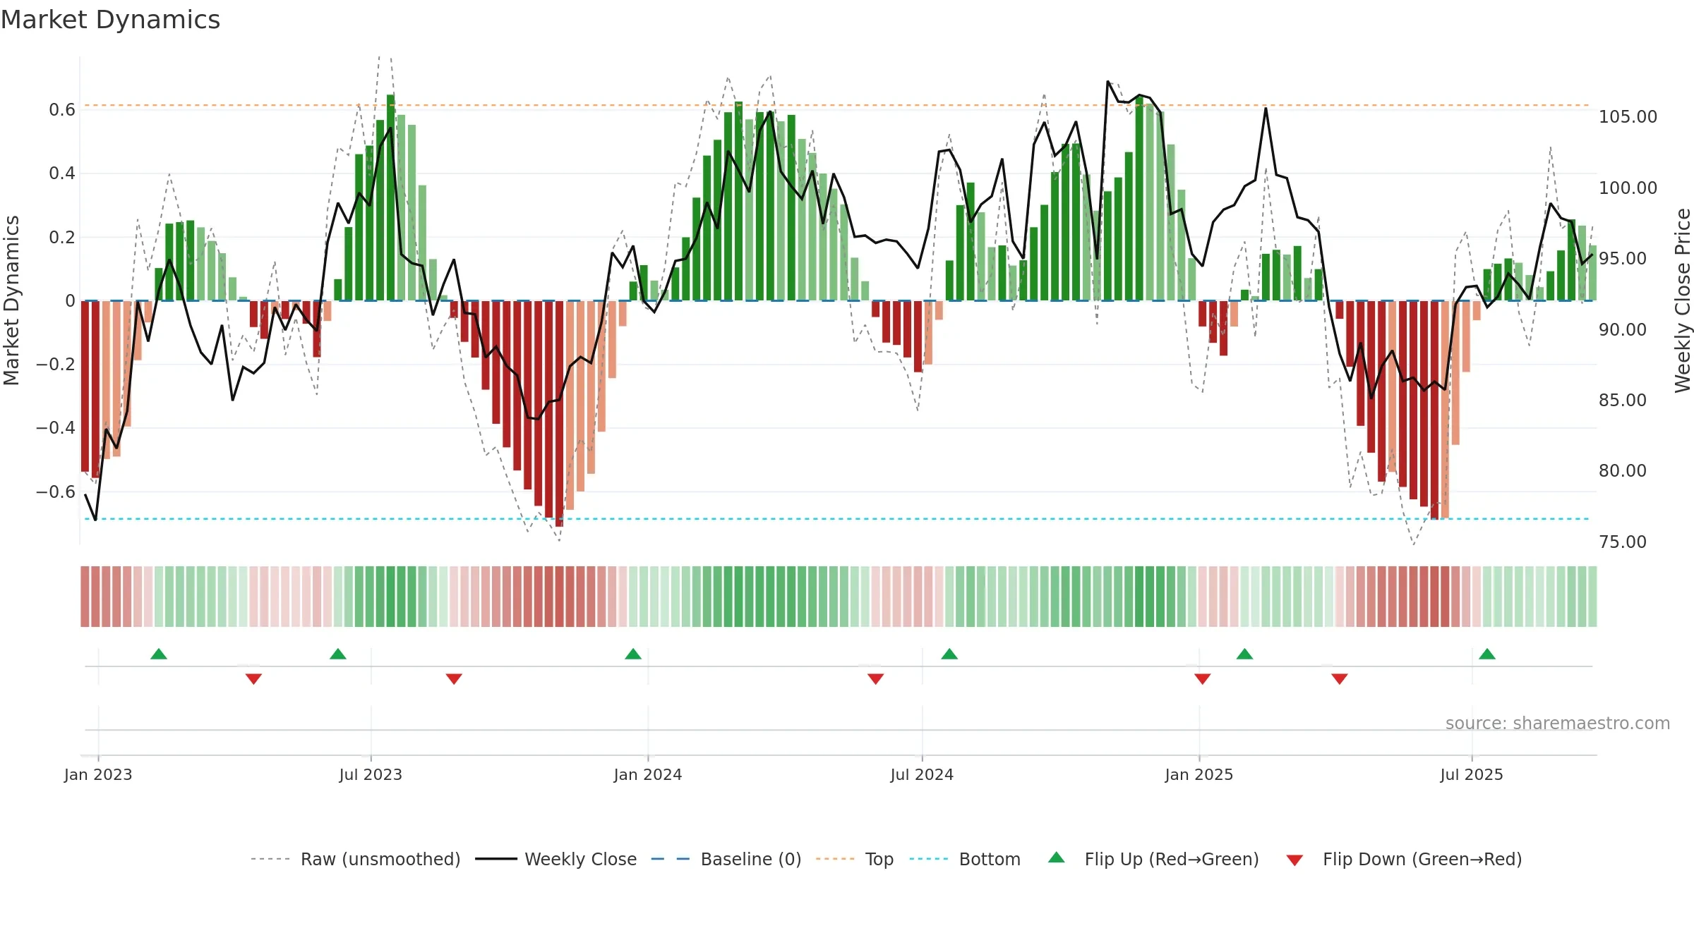Toggle the Flip Up (Red→Green) legend entry
This screenshot has height=952, width=1694.
click(1153, 859)
